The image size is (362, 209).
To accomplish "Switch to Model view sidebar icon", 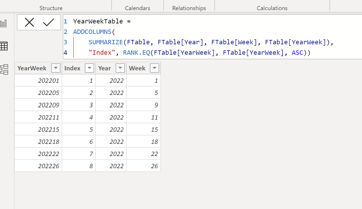I will (4, 69).
